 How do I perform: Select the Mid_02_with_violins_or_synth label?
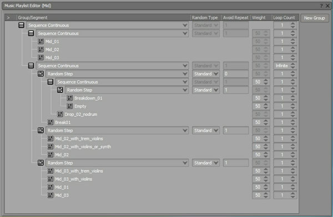point(83,147)
